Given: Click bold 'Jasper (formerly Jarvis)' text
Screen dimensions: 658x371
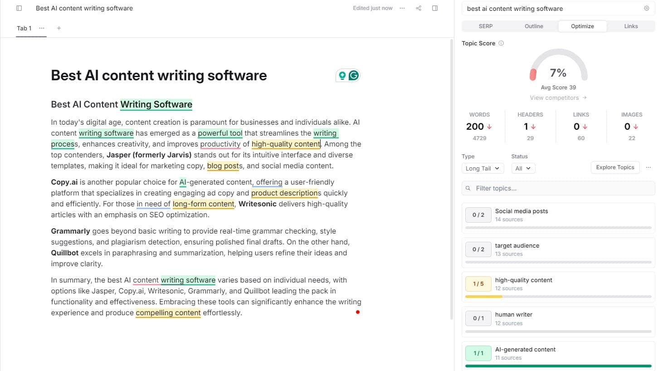Looking at the screenshot, I should coord(149,155).
